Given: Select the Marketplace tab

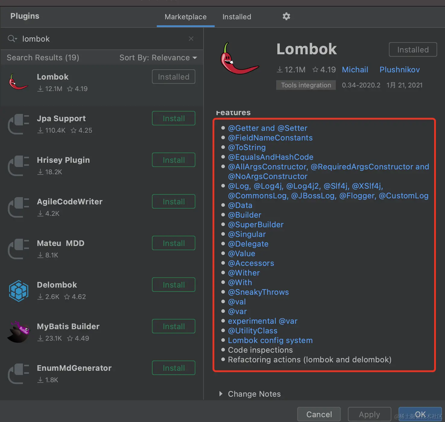Looking at the screenshot, I should pyautogui.click(x=185, y=17).
